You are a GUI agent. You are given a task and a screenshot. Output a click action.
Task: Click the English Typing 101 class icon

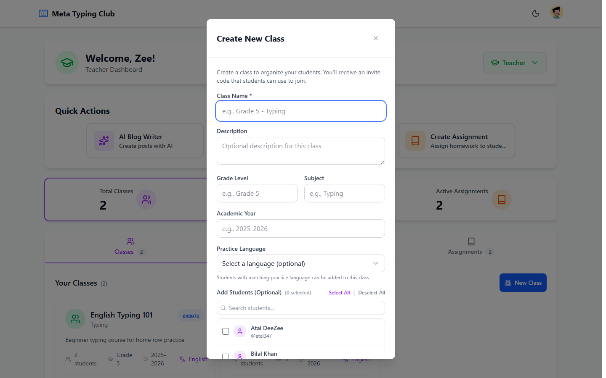(x=75, y=319)
